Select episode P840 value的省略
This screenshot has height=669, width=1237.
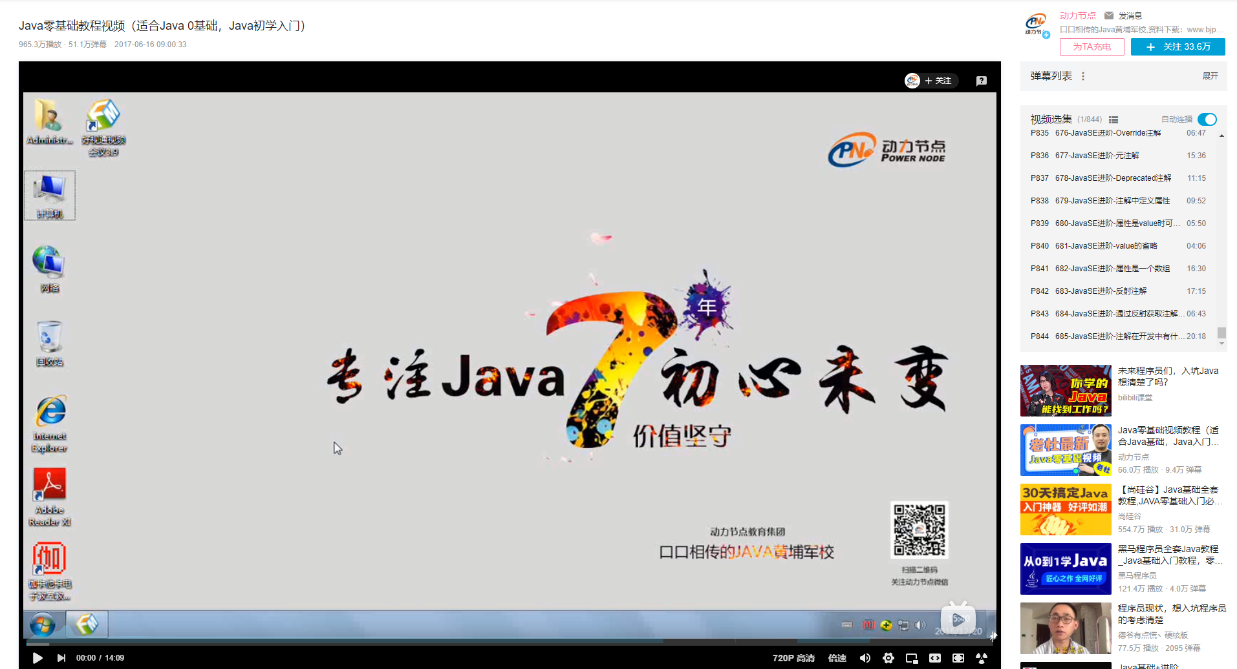1119,246
